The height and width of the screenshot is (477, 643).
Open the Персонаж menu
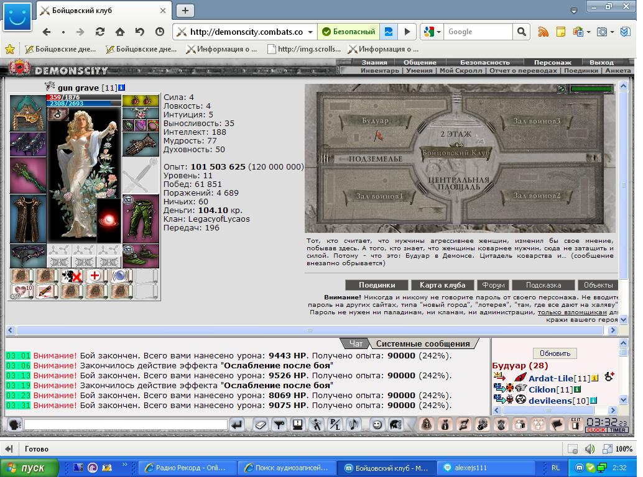point(552,62)
